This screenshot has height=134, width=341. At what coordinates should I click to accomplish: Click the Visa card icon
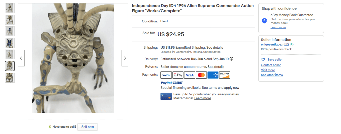click(189, 75)
